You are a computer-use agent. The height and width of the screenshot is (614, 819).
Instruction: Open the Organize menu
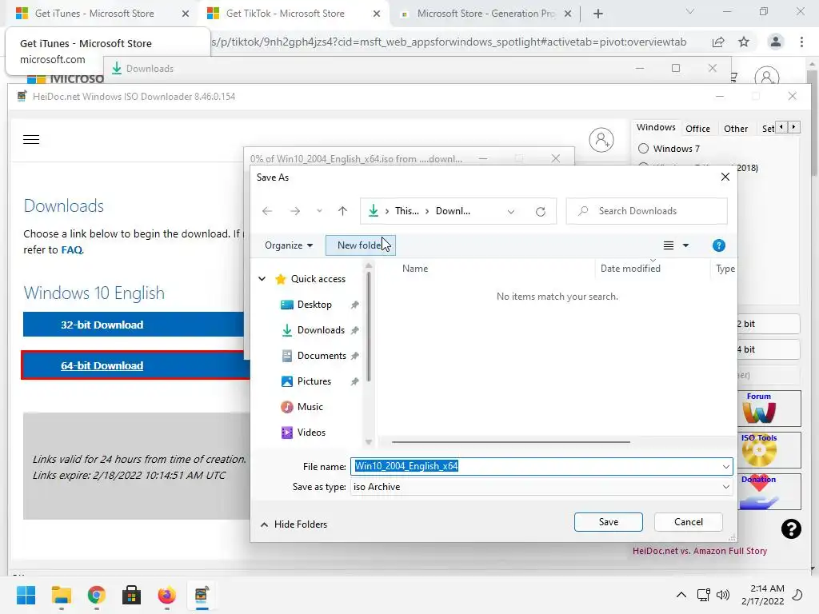(288, 245)
